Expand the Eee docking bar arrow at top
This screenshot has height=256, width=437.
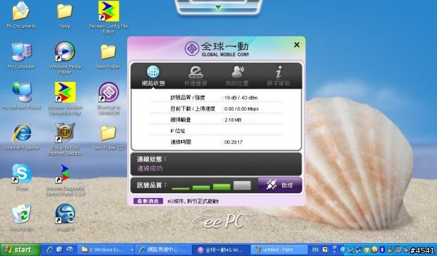pyautogui.click(x=218, y=8)
